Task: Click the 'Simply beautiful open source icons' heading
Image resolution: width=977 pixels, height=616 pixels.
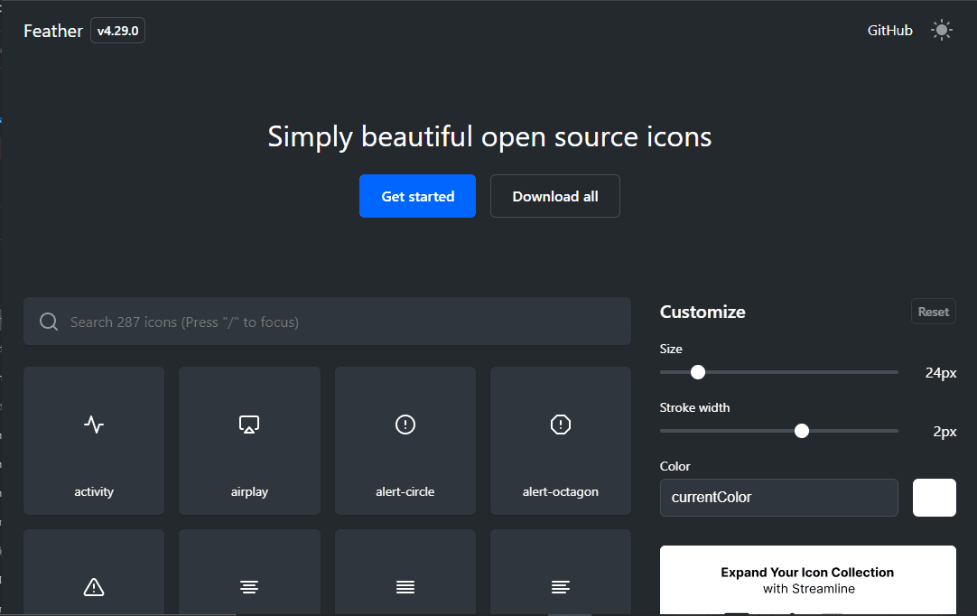Action: coord(489,136)
